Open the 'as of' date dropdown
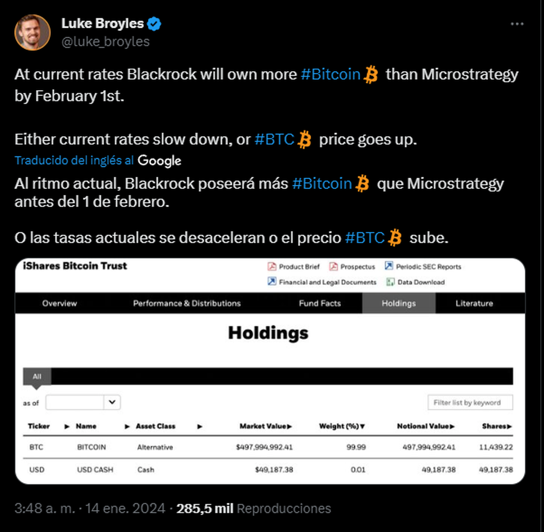The height and width of the screenshot is (532, 544). click(112, 402)
